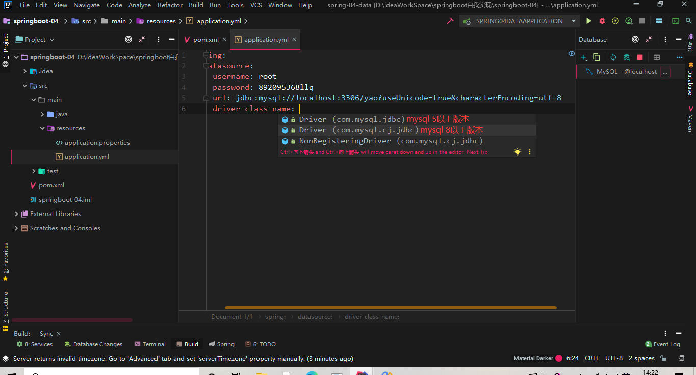Open table editor icon in Database toolbar
Image resolution: width=696 pixels, height=375 pixels.
pyautogui.click(x=657, y=58)
